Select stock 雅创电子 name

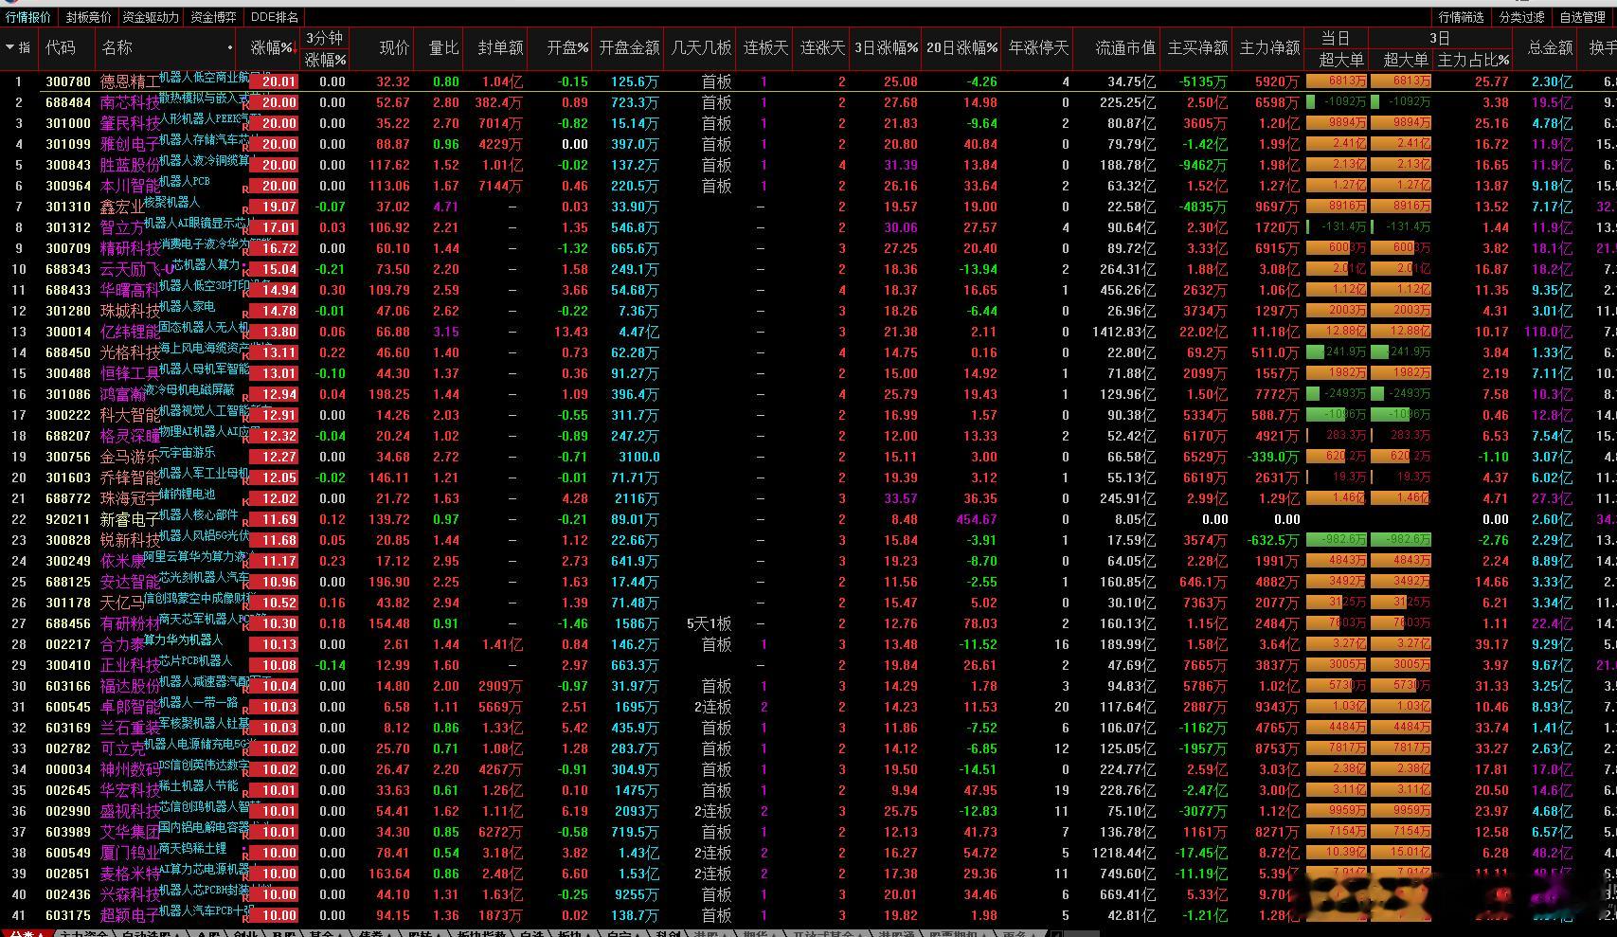[x=129, y=145]
